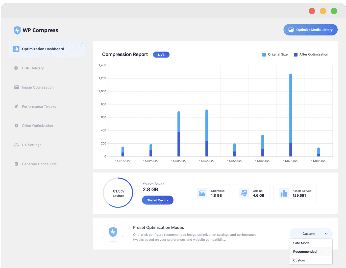Screen dimensions: 346x268
Task: Open the Other Optimization gear icon
Action: [x=16, y=126]
